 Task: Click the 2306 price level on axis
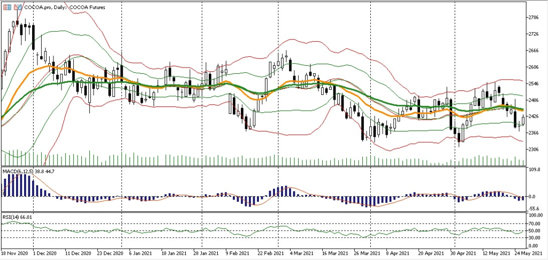point(534,149)
